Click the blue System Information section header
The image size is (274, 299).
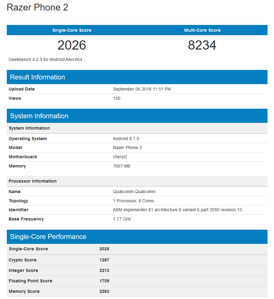pyautogui.click(x=39, y=116)
